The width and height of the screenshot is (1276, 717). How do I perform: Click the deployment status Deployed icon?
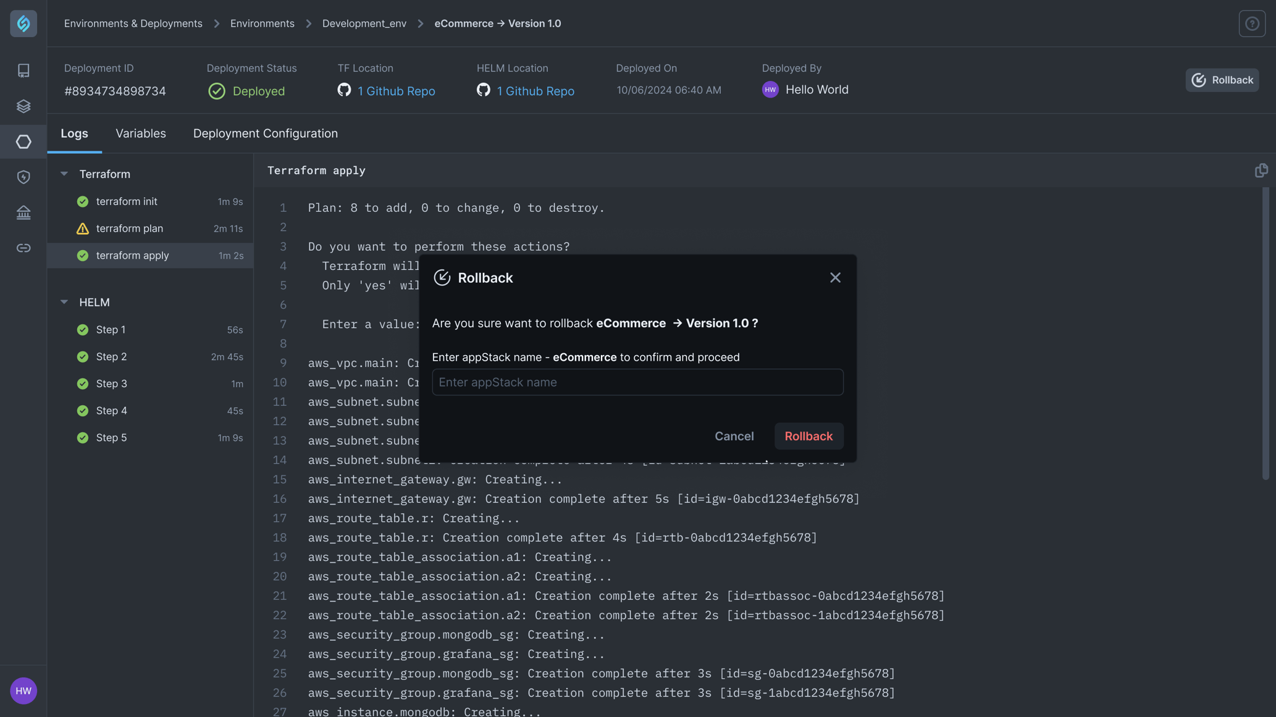tap(216, 90)
